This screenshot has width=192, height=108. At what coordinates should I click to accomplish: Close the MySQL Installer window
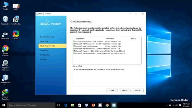[x=143, y=14]
